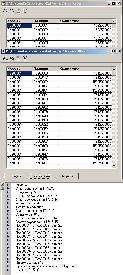This screenshot has height=275, width=123.
Task: Click the question-page description icon in the Миллион10.ert toolbar
Action: [18, 58]
